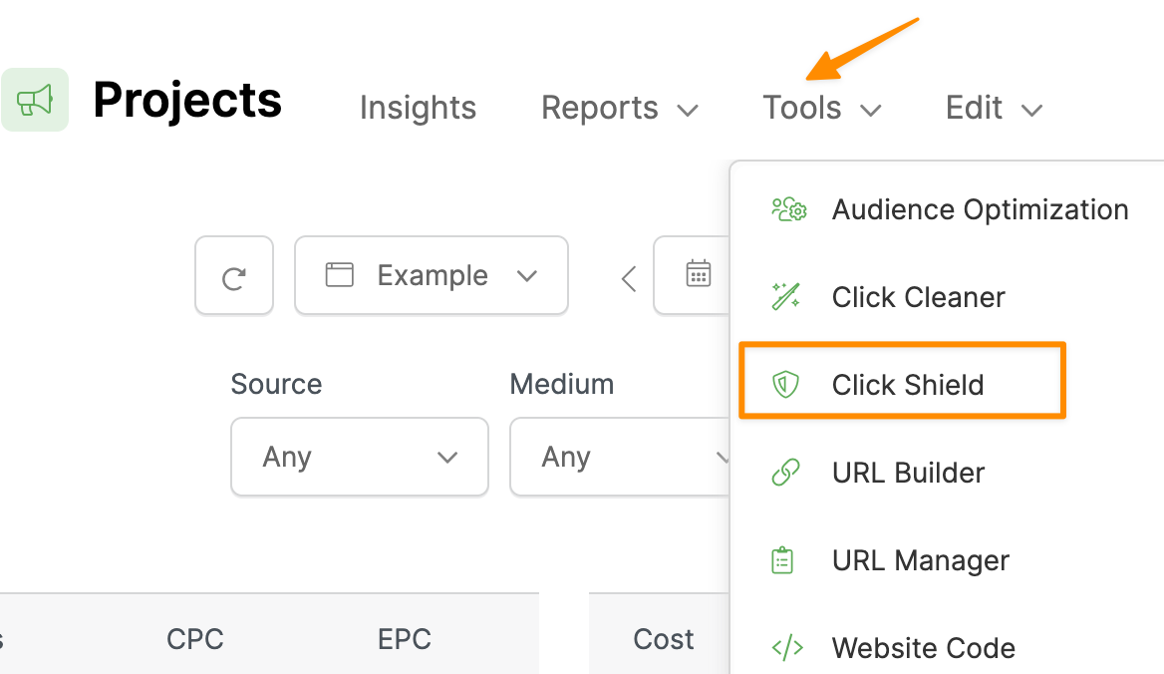
Task: Open the Tools menu
Action: pyautogui.click(x=822, y=108)
